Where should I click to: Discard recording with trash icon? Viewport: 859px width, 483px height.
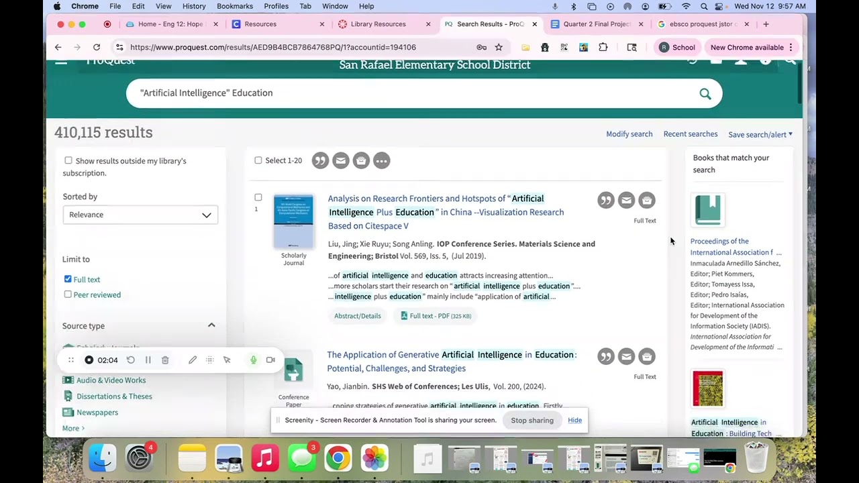point(165,360)
